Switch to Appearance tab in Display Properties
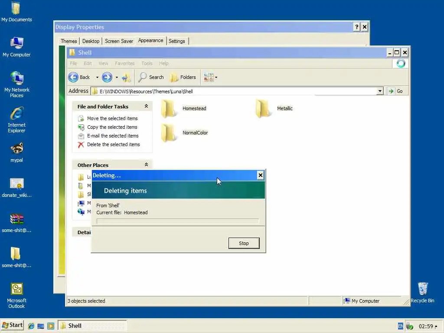The height and width of the screenshot is (333, 444). coord(150,40)
